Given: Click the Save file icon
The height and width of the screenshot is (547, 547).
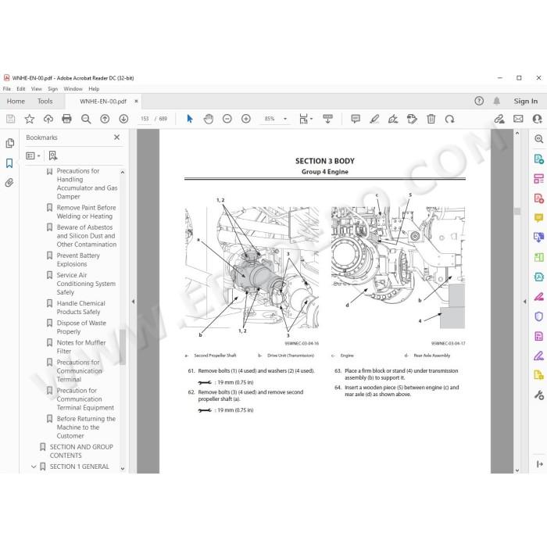Looking at the screenshot, I should point(10,119).
